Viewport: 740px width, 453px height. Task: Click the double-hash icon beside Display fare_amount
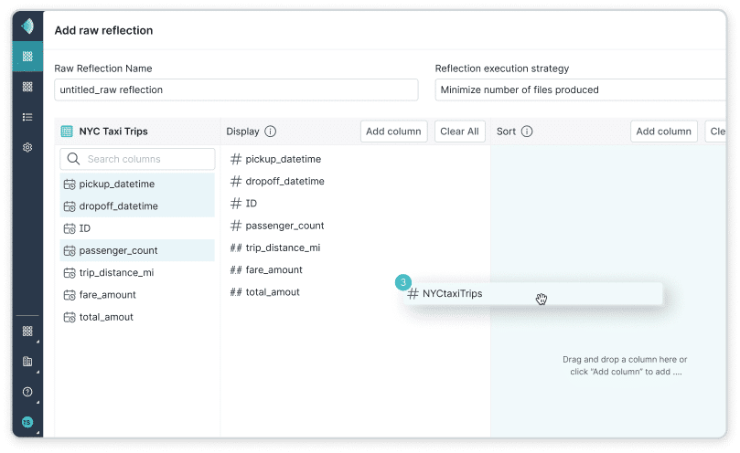click(x=236, y=270)
